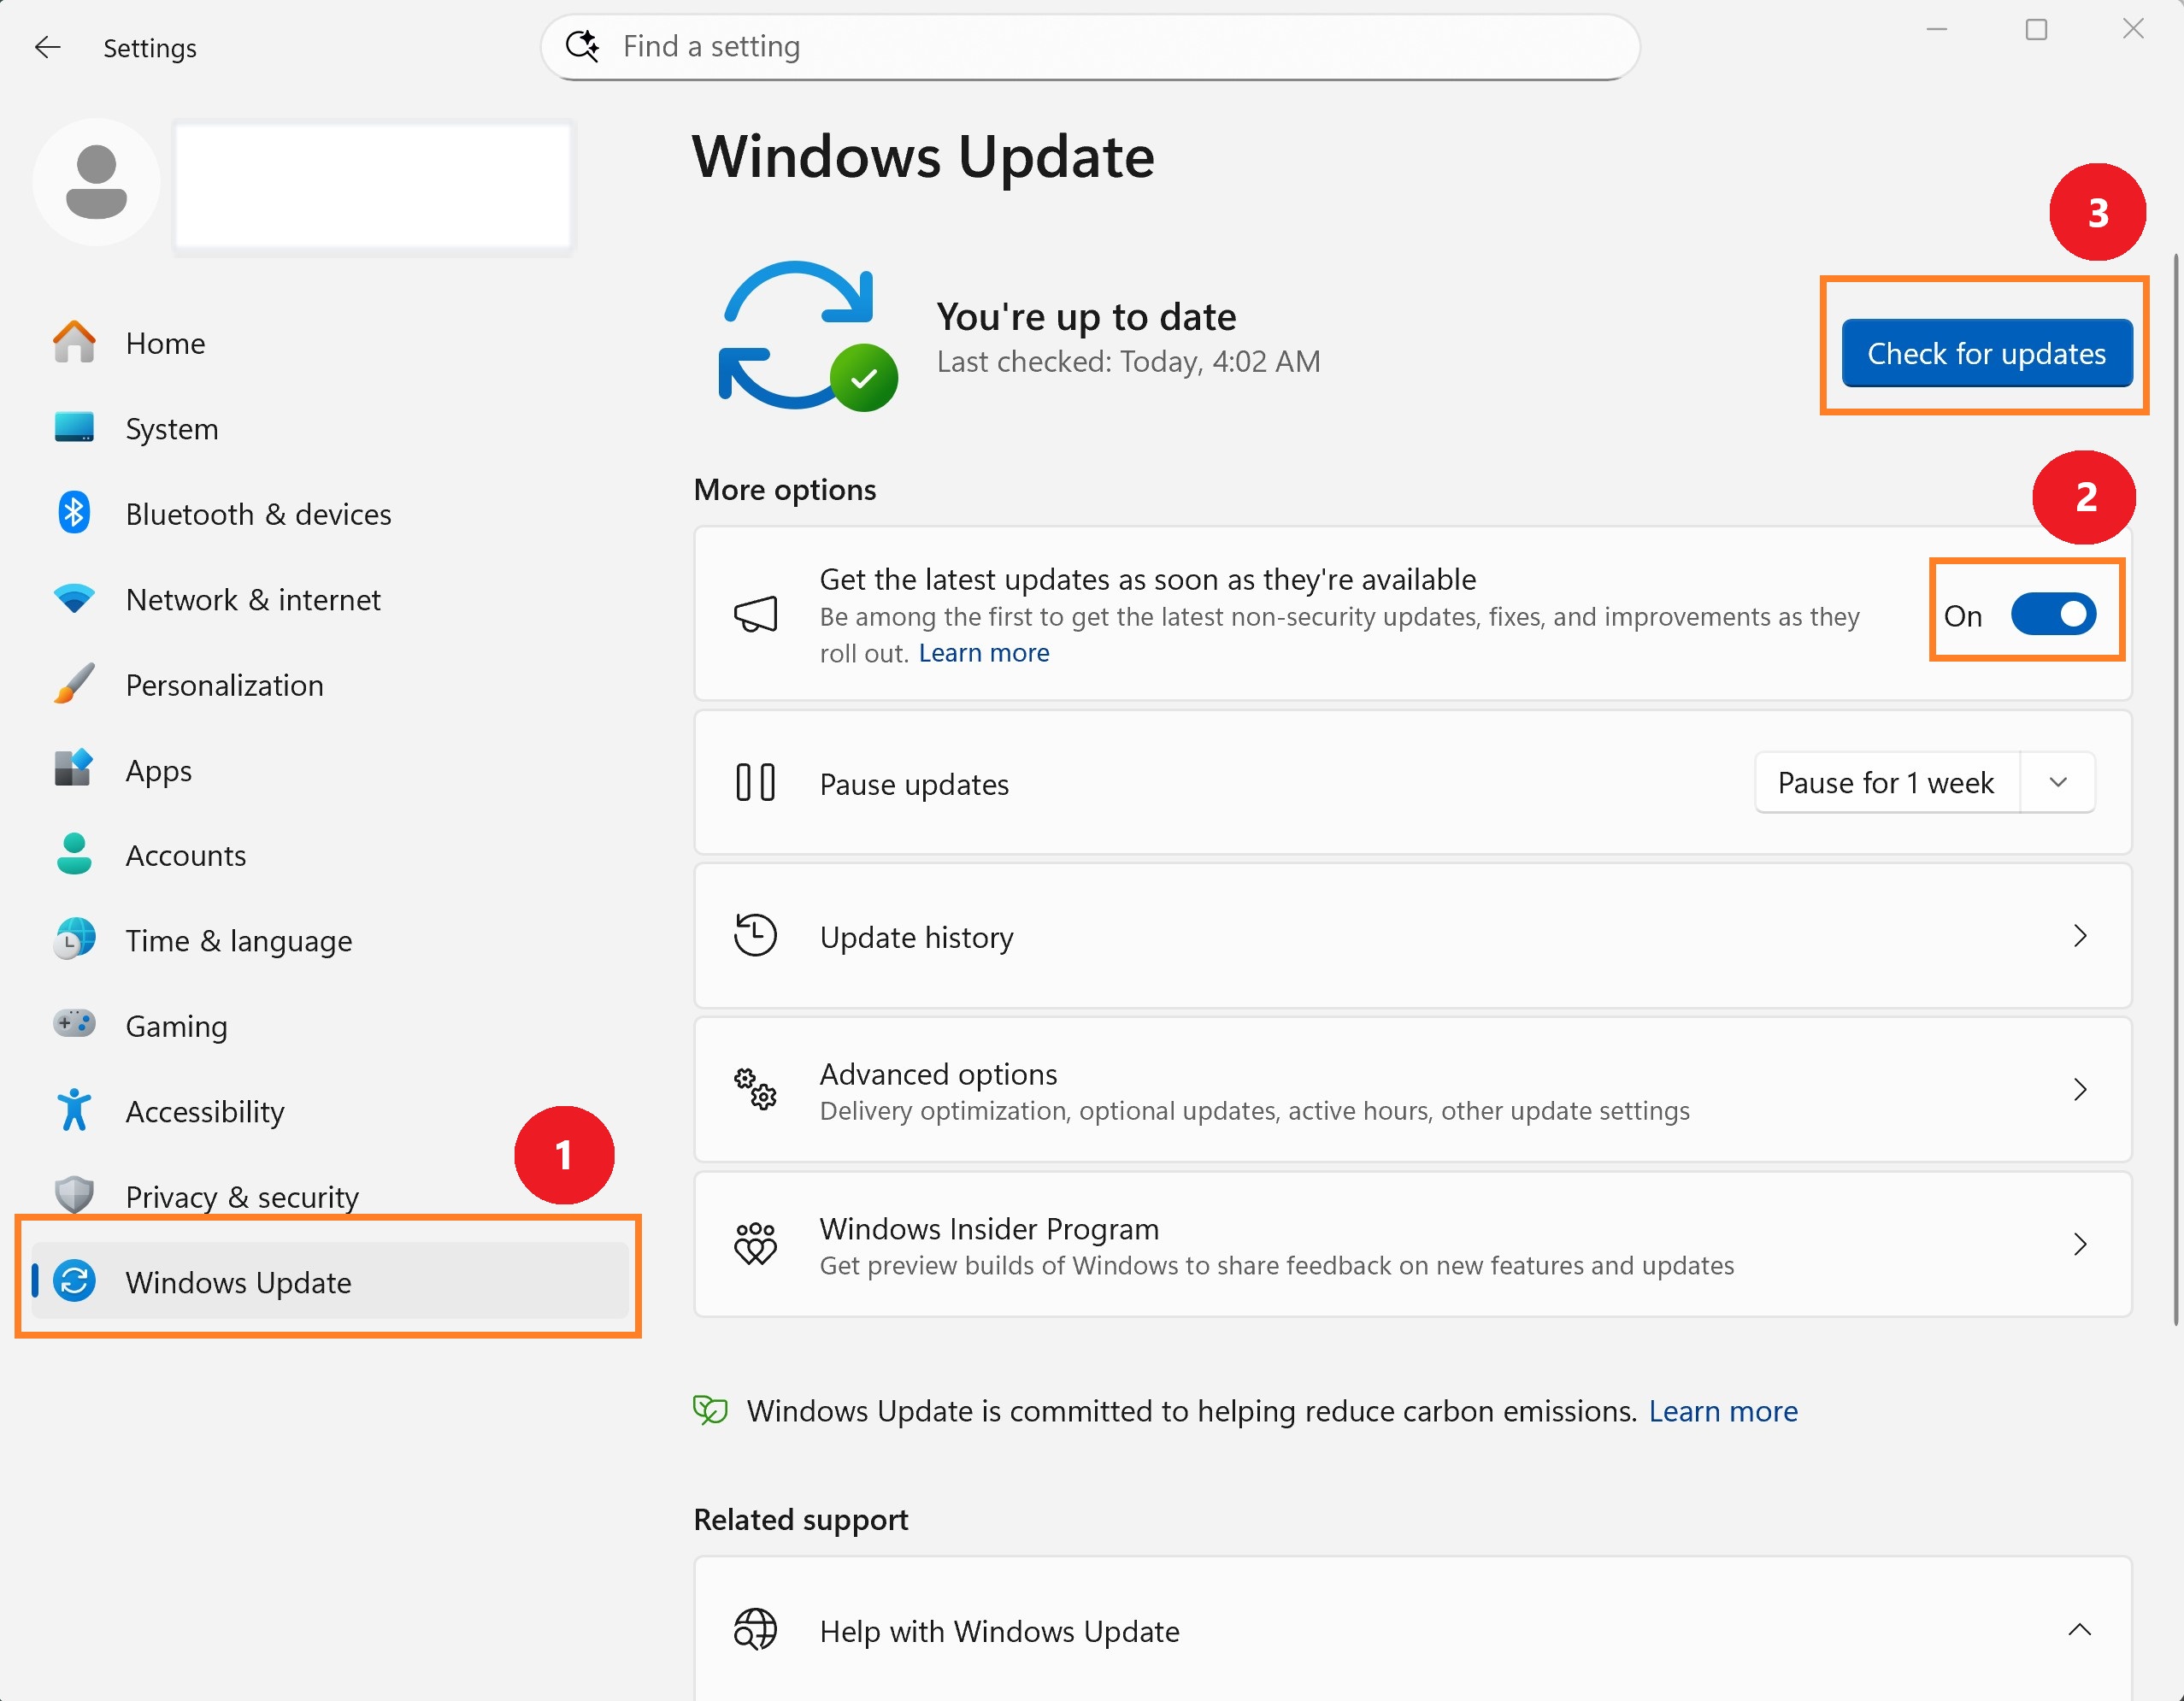Click the Network Wi-Fi icon
Image resolution: width=2184 pixels, height=1701 pixels.
(x=74, y=599)
